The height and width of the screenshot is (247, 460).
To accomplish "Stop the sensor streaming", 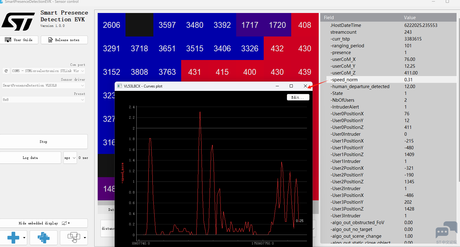I will [43, 142].
